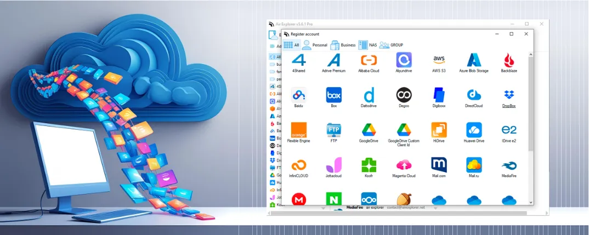Choose the DirectCloud icon

coord(474,95)
